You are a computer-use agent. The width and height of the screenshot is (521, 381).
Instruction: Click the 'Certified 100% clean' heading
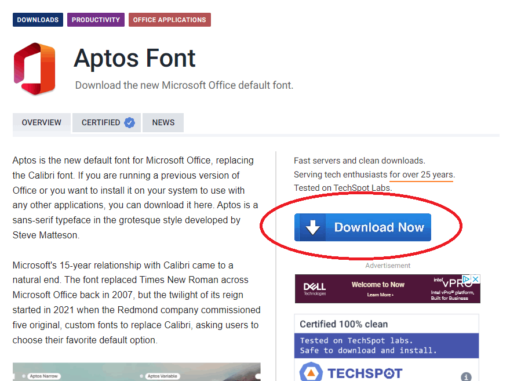click(344, 324)
